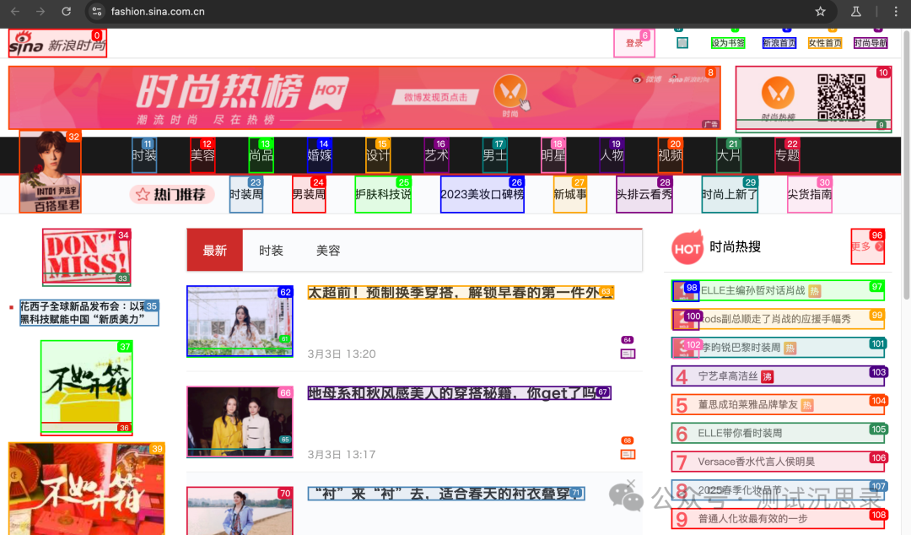Open the 设计 navigation item
The width and height of the screenshot is (911, 535).
click(x=378, y=155)
